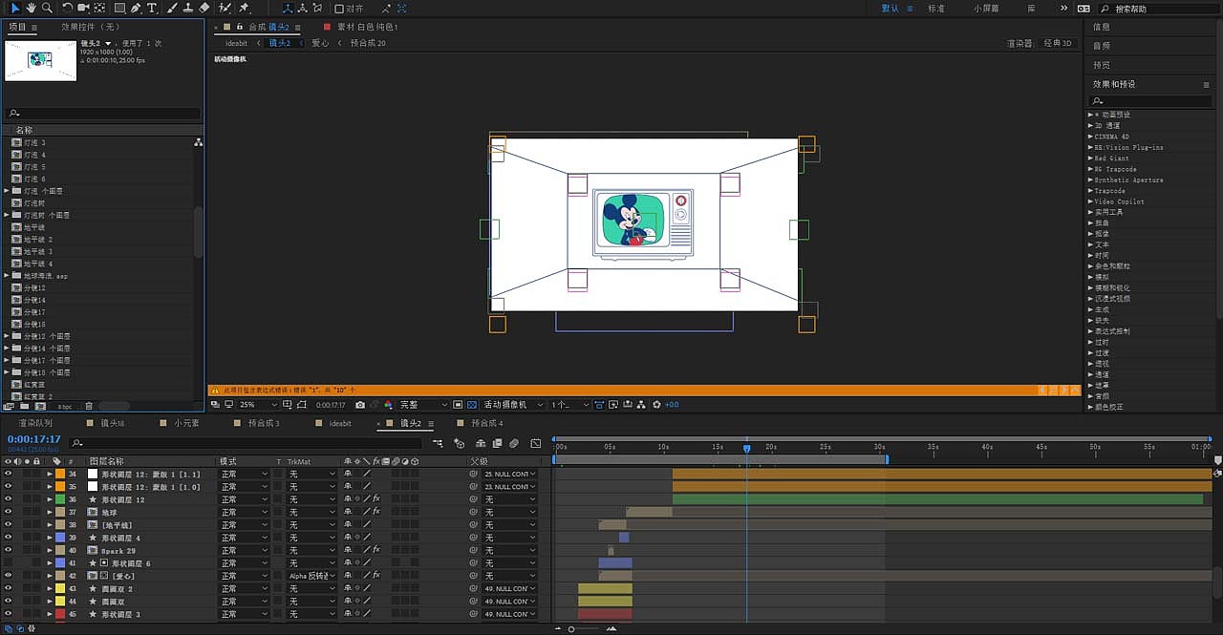Select the Hand tool
1223x635 pixels.
click(x=32, y=8)
